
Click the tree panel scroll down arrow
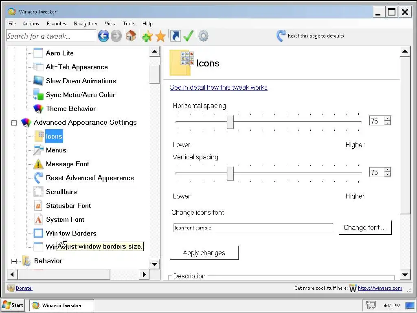154,264
